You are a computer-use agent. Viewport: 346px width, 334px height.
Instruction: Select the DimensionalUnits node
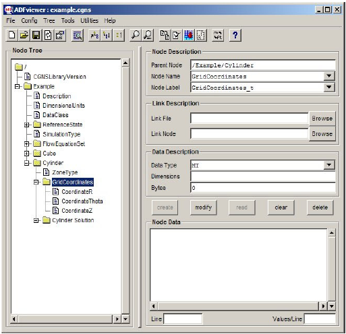[63, 106]
